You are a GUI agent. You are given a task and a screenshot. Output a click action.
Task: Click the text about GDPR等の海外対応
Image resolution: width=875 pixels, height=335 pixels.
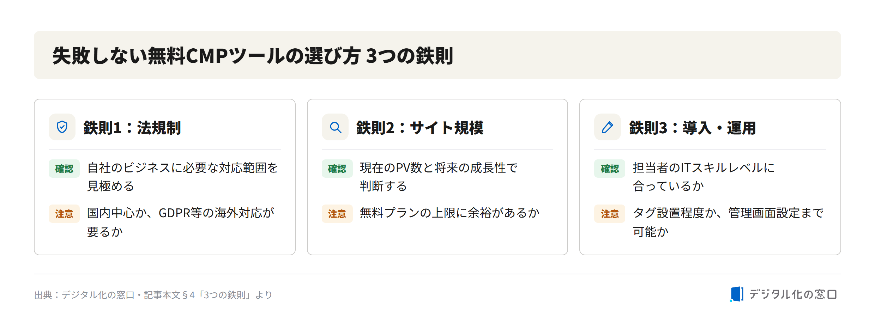pos(181,223)
